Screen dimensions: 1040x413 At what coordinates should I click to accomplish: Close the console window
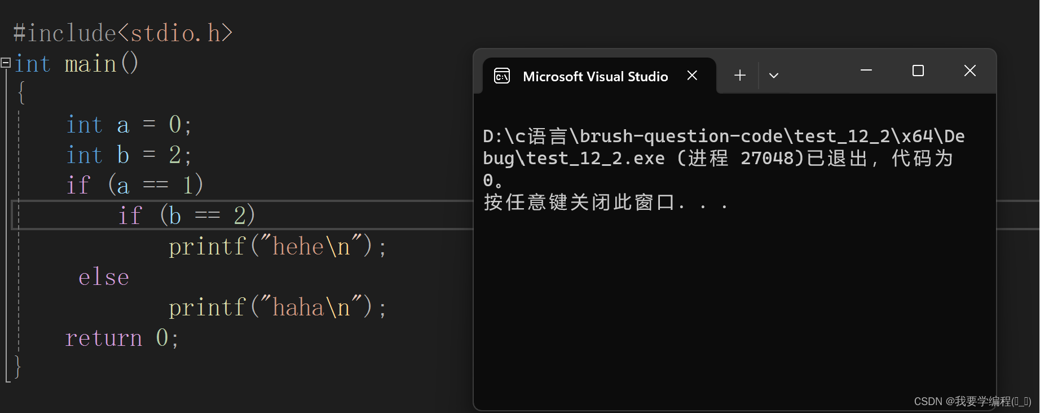970,71
